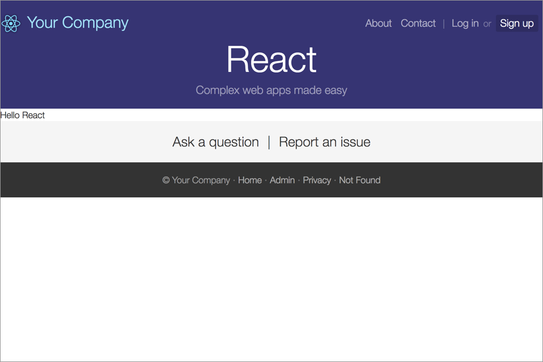Open Home from the footer
Viewport: 543px width, 362px height.
249,180
